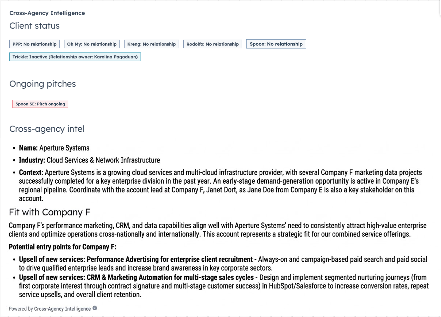Viewport: 441px width, 317px height.
Task: Click the Cross-agency intel heading
Action: 47,129
